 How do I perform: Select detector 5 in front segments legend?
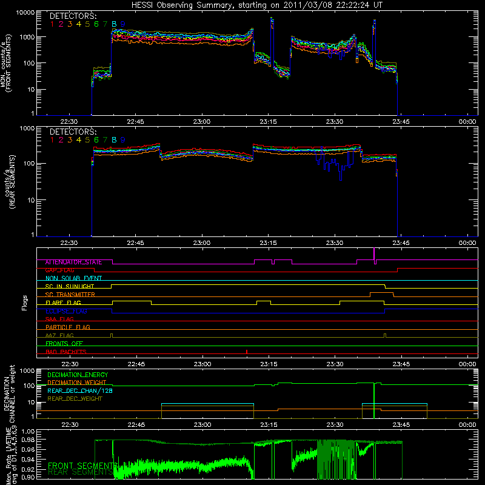tap(87, 24)
